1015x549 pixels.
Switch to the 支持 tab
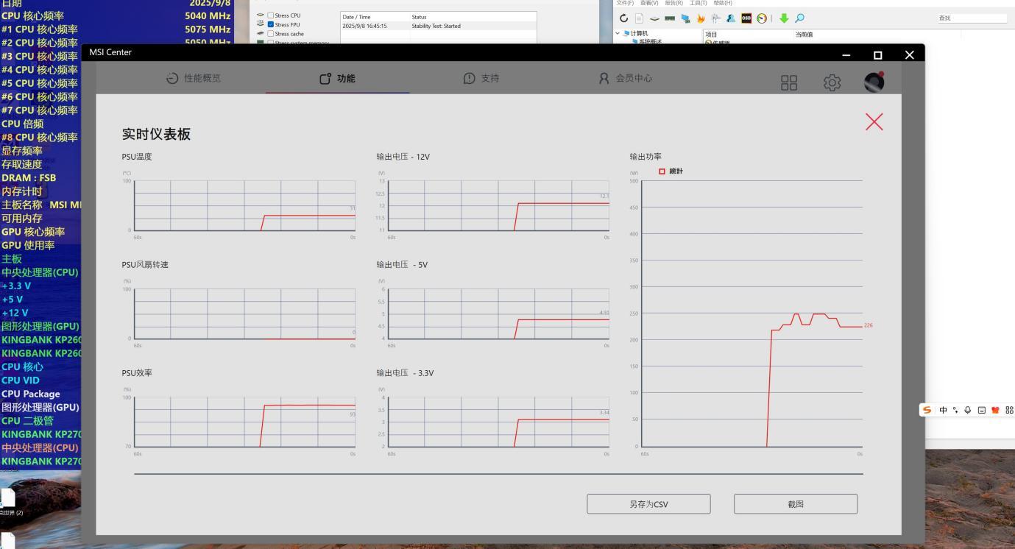(481, 78)
